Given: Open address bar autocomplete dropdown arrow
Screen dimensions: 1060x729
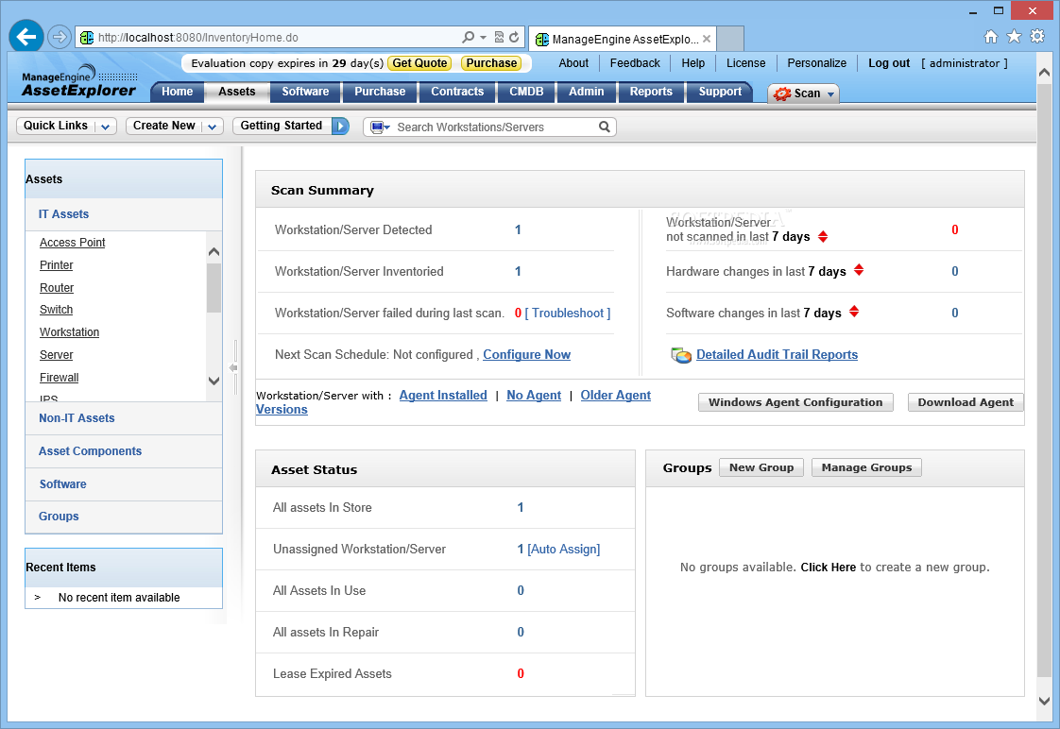Looking at the screenshot, I should pos(484,37).
